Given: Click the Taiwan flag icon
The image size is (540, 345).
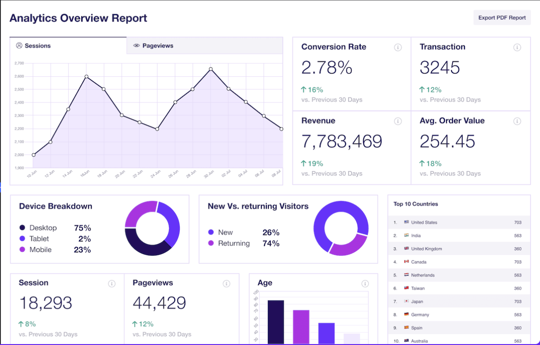Looking at the screenshot, I should 406,288.
